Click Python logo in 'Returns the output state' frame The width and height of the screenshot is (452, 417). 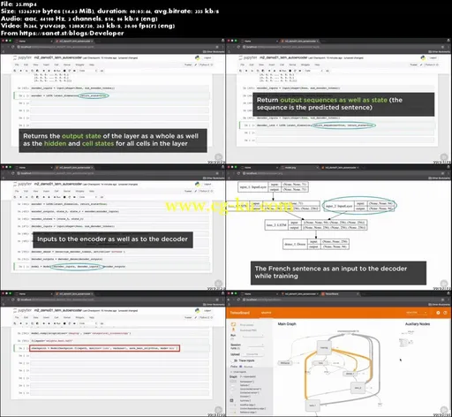point(197,57)
